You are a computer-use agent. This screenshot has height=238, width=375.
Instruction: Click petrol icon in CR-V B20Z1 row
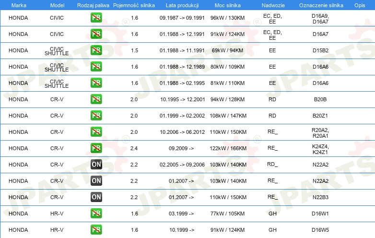(96, 115)
